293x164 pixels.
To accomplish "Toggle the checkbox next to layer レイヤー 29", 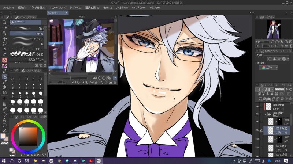I will [262, 148].
